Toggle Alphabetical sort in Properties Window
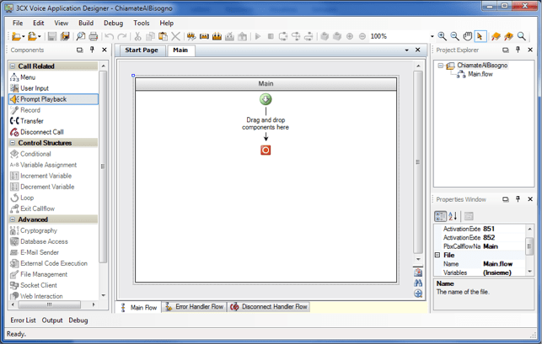Image resolution: width=542 pixels, height=344 pixels. [x=453, y=216]
